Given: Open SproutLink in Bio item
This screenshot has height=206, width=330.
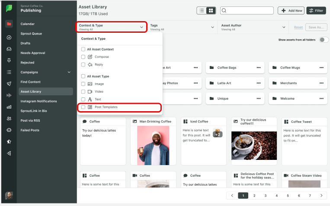Looking at the screenshot, I should [34, 111].
